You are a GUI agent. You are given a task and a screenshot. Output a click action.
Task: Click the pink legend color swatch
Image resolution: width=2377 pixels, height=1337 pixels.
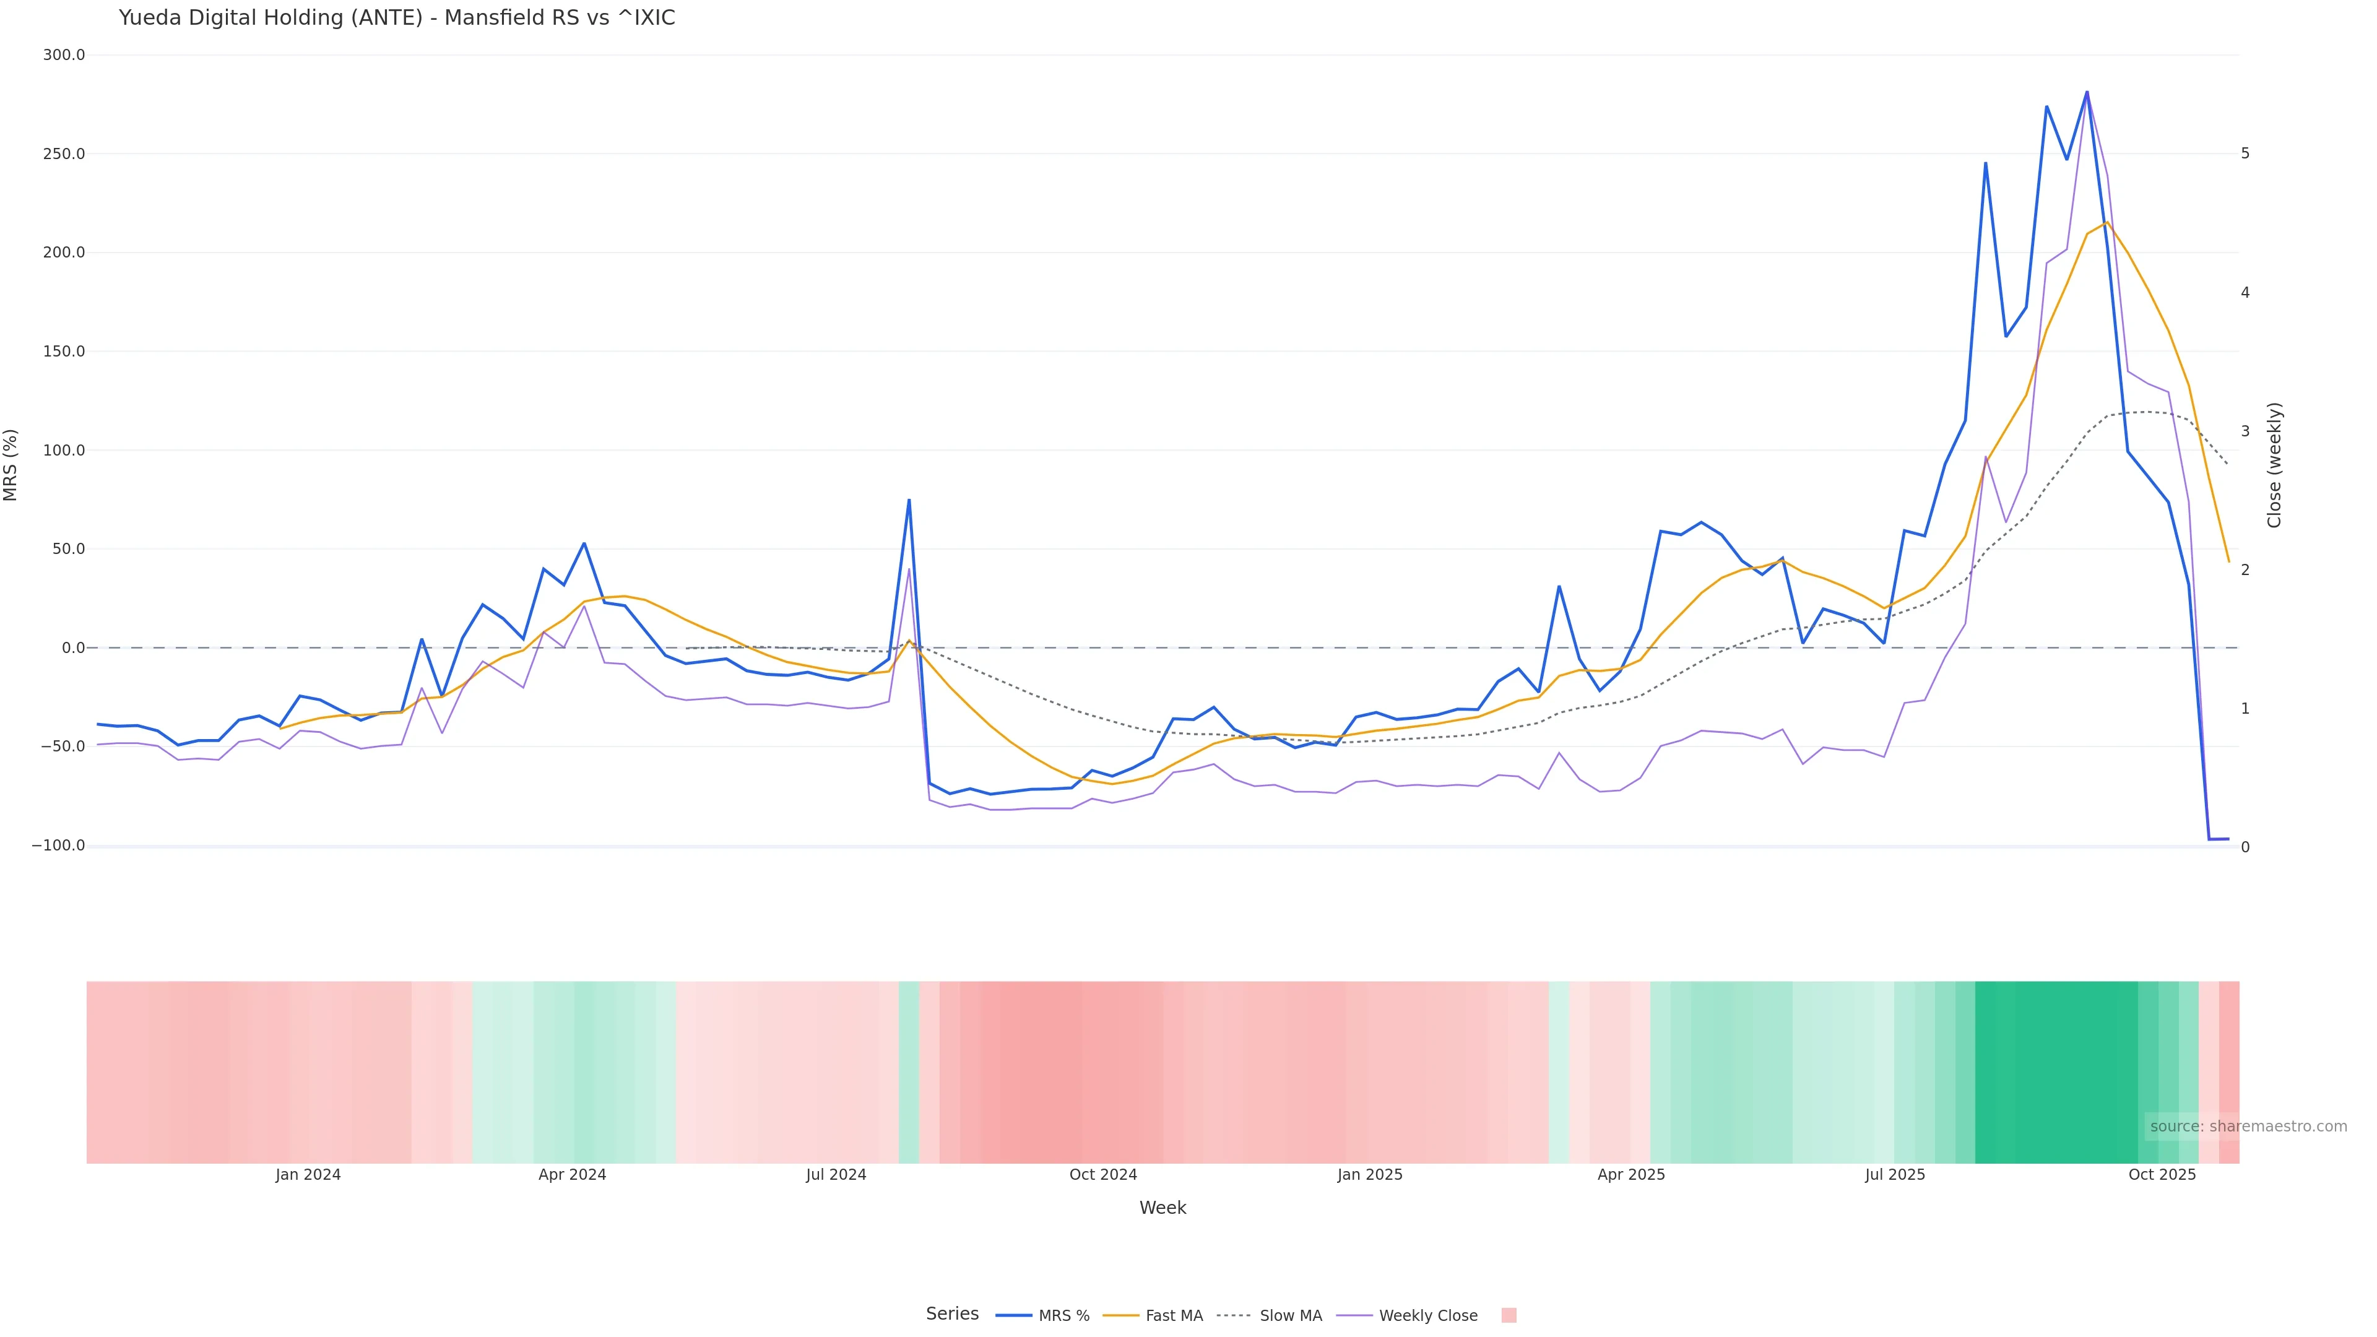[x=1509, y=1316]
